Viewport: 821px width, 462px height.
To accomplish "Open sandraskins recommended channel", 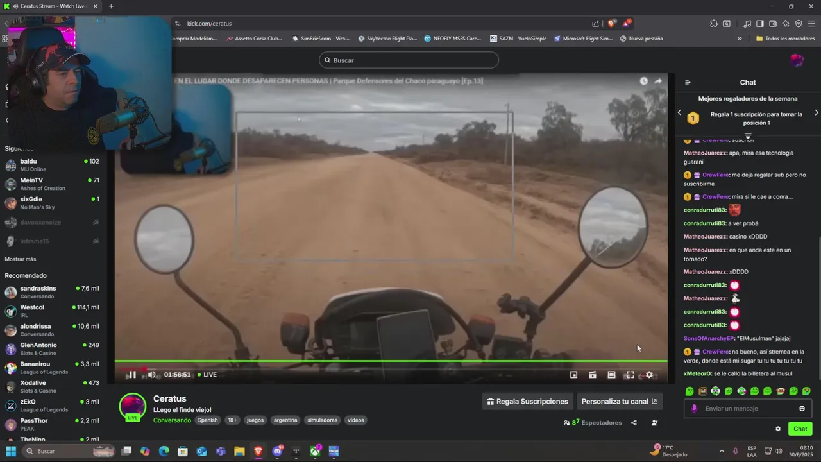I will tap(54, 293).
